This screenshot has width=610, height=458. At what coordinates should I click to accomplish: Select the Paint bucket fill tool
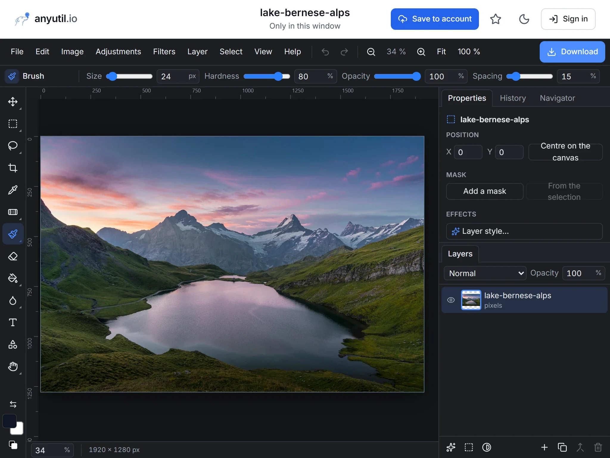(13, 278)
